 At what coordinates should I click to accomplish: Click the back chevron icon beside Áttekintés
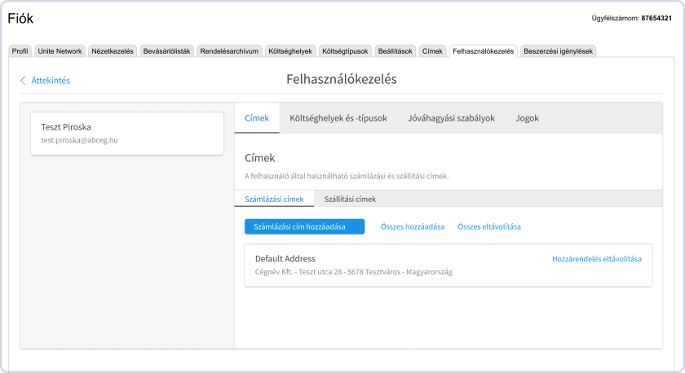pos(23,81)
